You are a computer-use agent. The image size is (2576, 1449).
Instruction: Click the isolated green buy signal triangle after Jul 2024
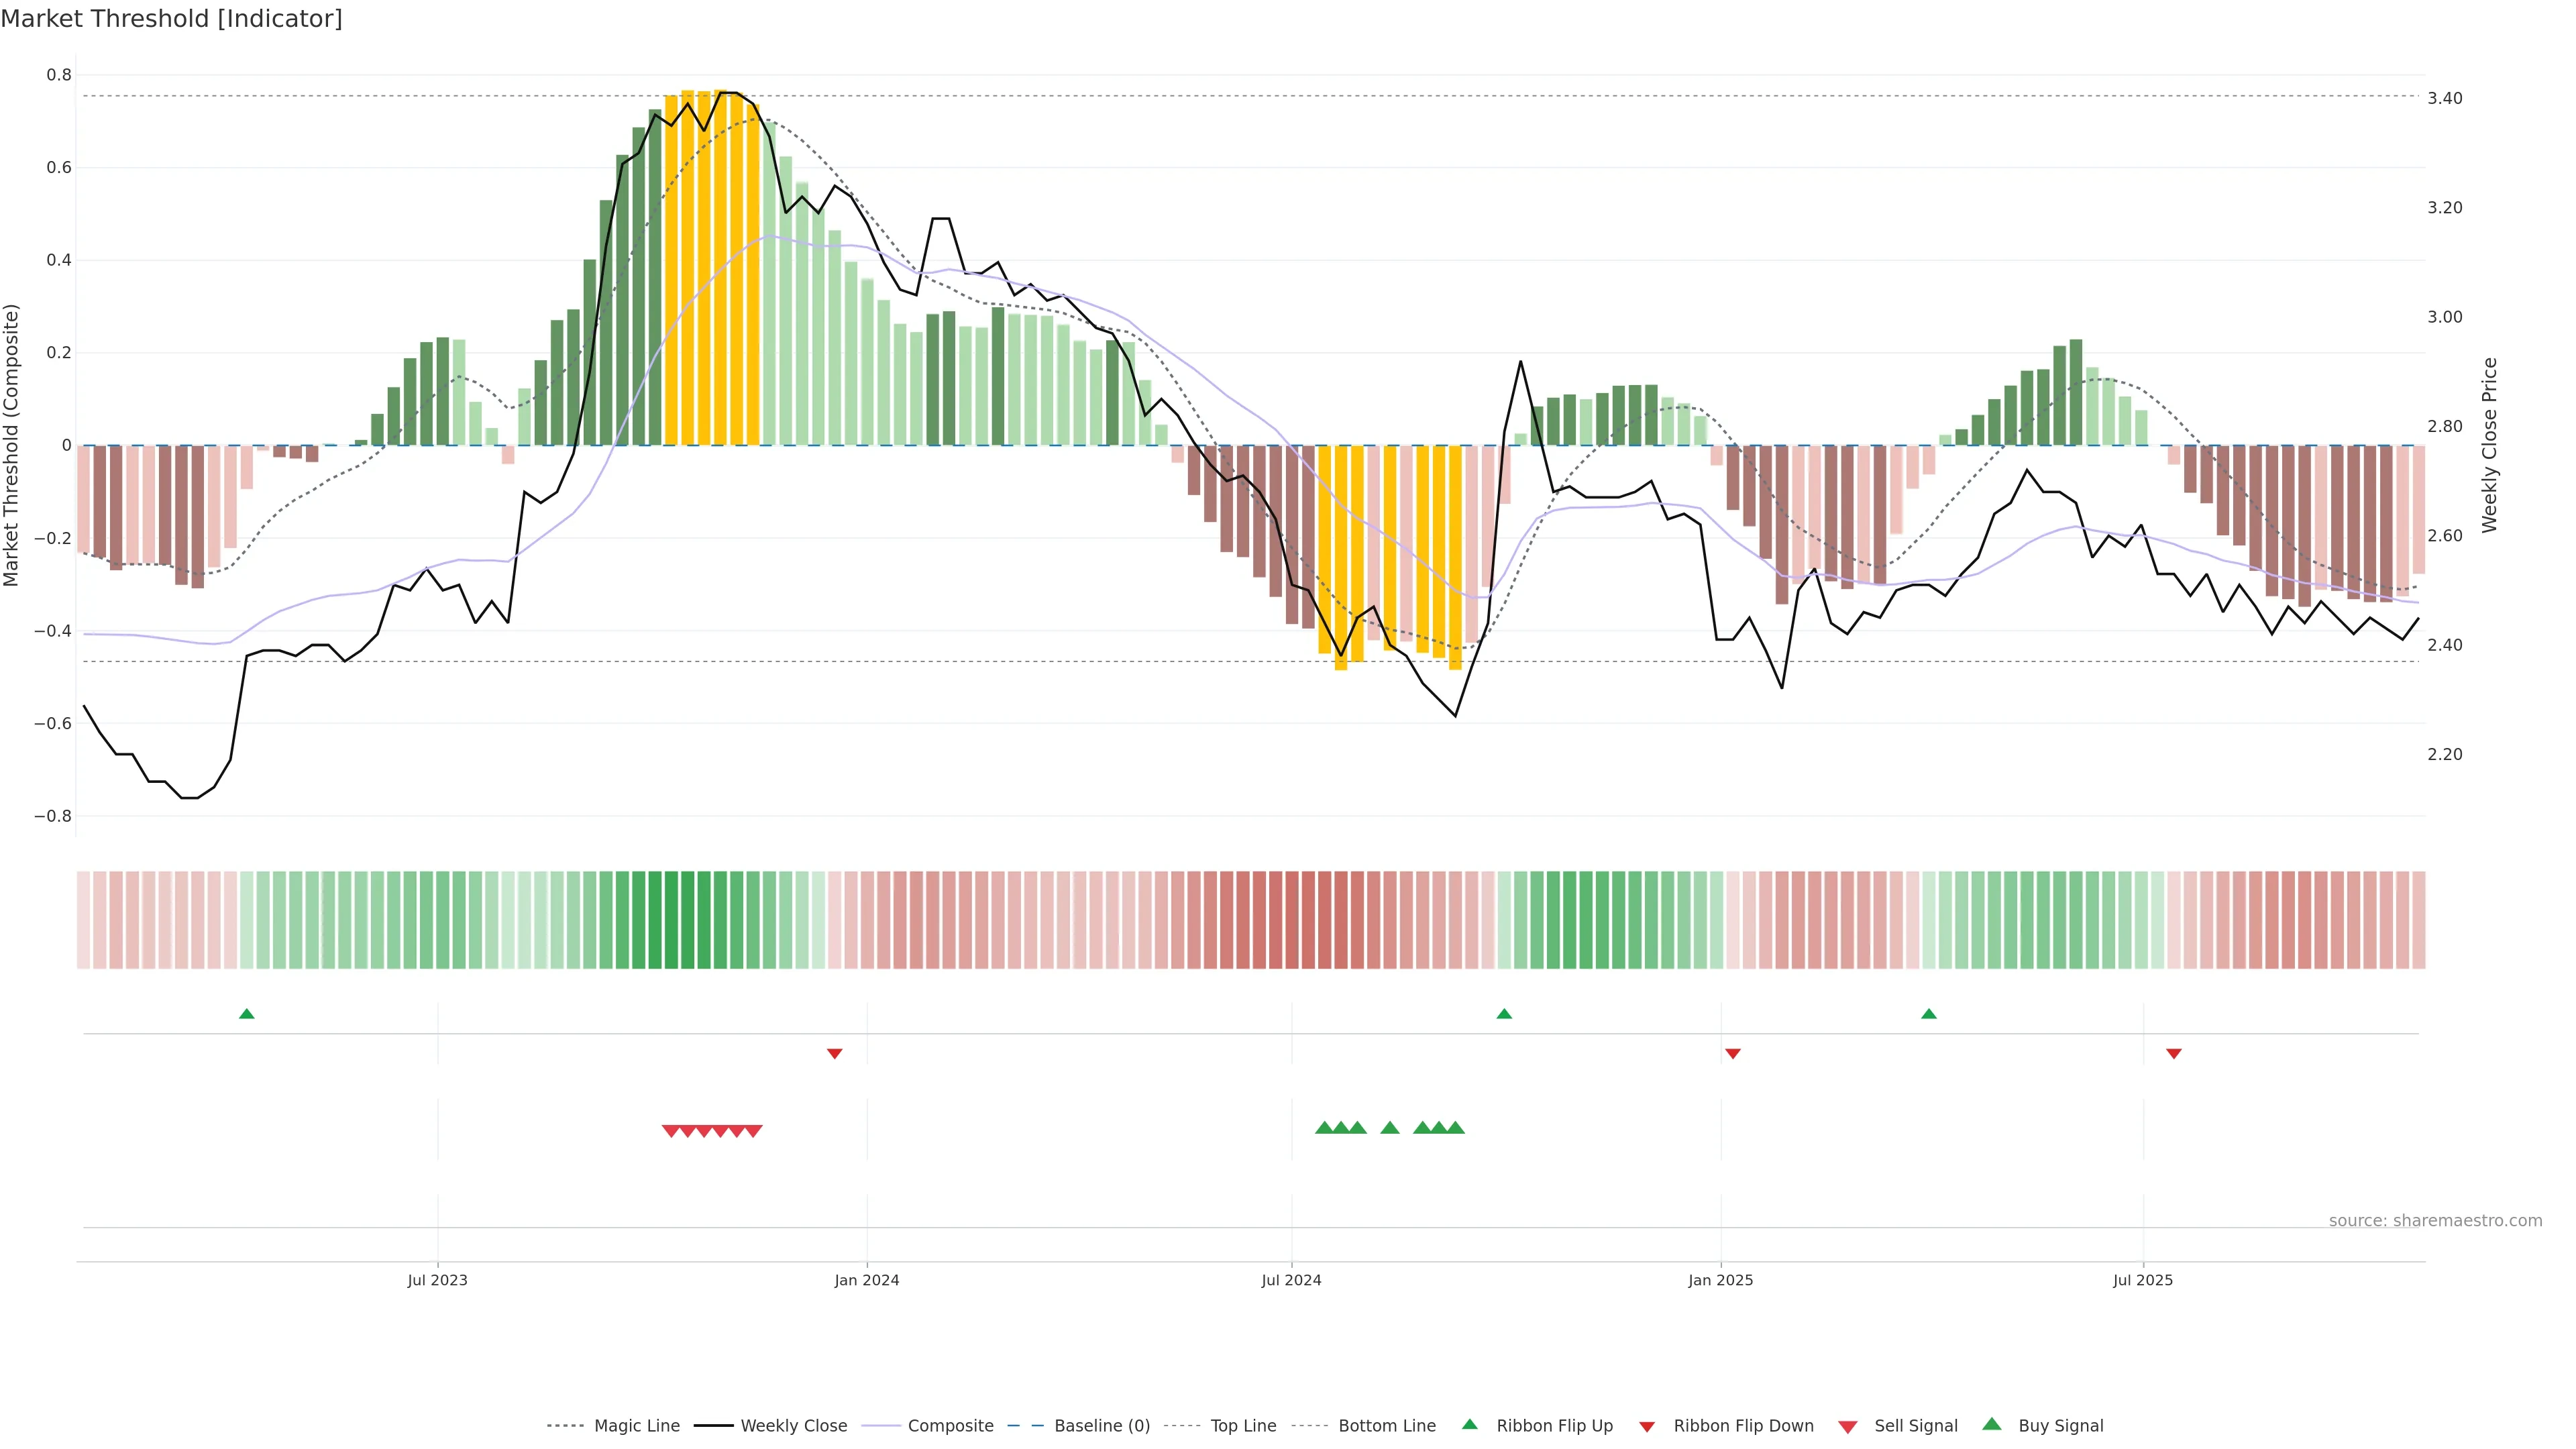(1390, 1128)
